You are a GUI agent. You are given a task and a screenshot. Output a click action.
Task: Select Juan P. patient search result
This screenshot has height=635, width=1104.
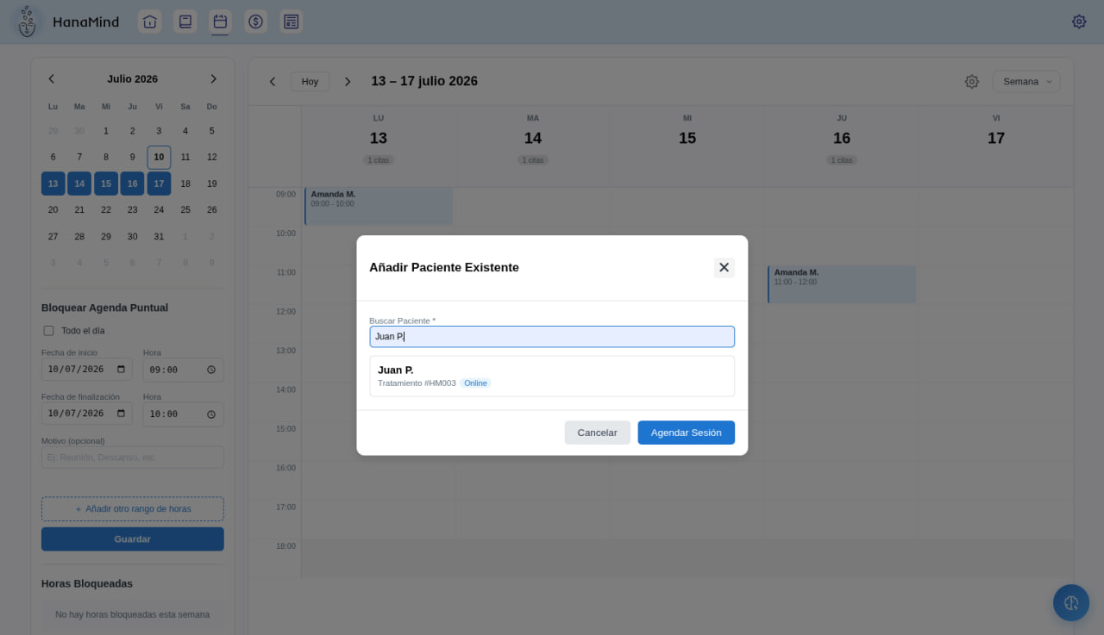point(552,376)
